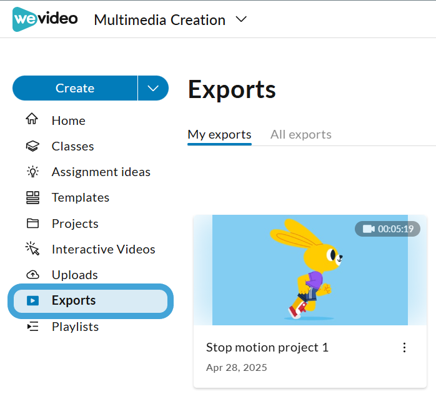Click the Home house icon
The height and width of the screenshot is (394, 436).
click(x=32, y=119)
